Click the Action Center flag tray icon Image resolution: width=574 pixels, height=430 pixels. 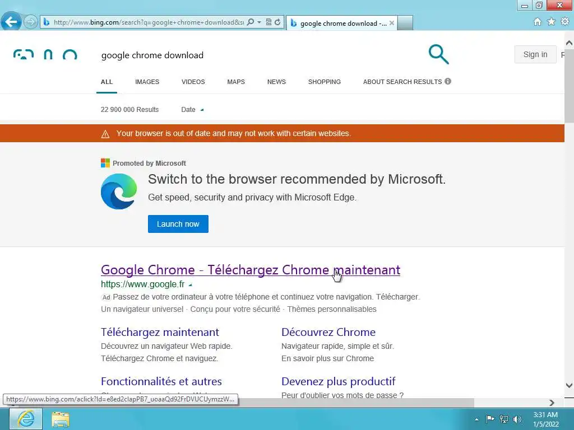tap(490, 419)
